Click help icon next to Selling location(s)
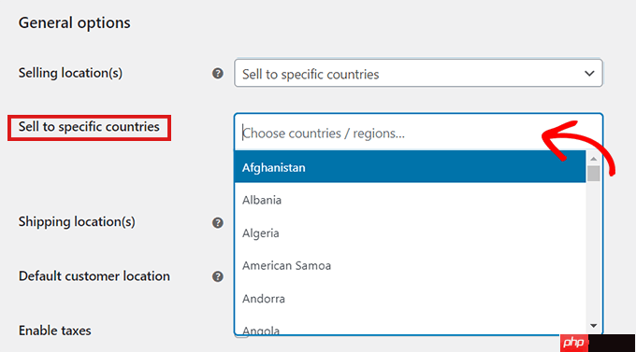The height and width of the screenshot is (352, 636). 218,74
